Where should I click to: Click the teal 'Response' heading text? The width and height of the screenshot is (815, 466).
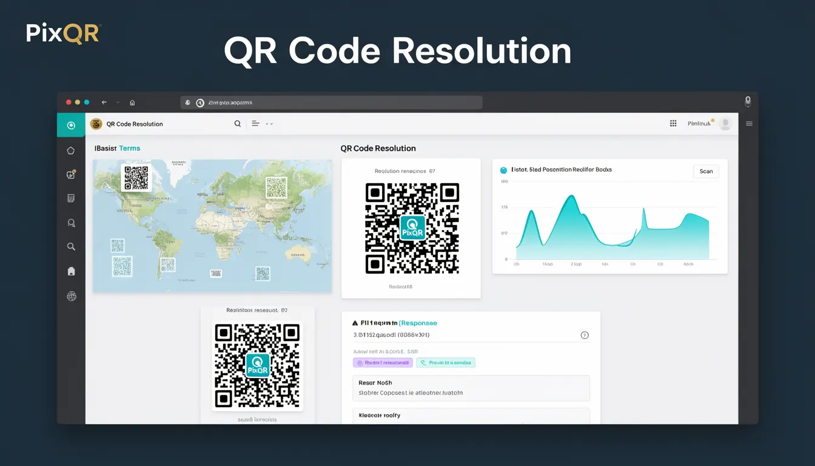418,323
